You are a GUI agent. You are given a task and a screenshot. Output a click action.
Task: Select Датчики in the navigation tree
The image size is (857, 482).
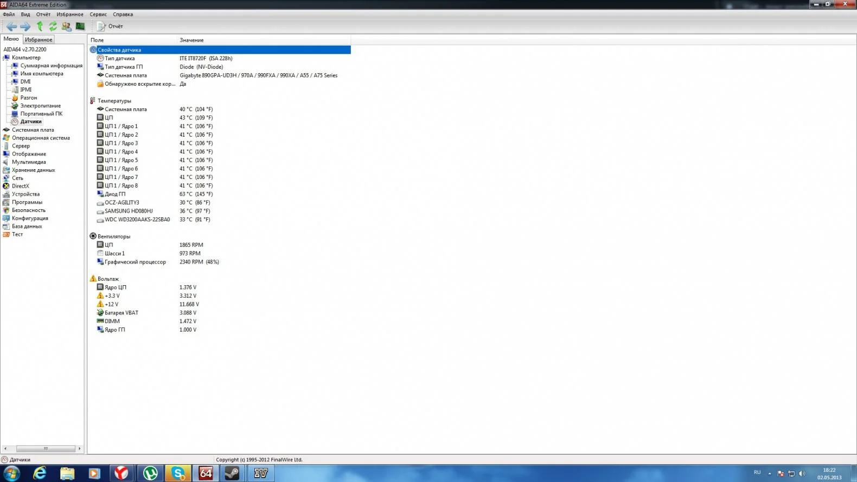[31, 121]
